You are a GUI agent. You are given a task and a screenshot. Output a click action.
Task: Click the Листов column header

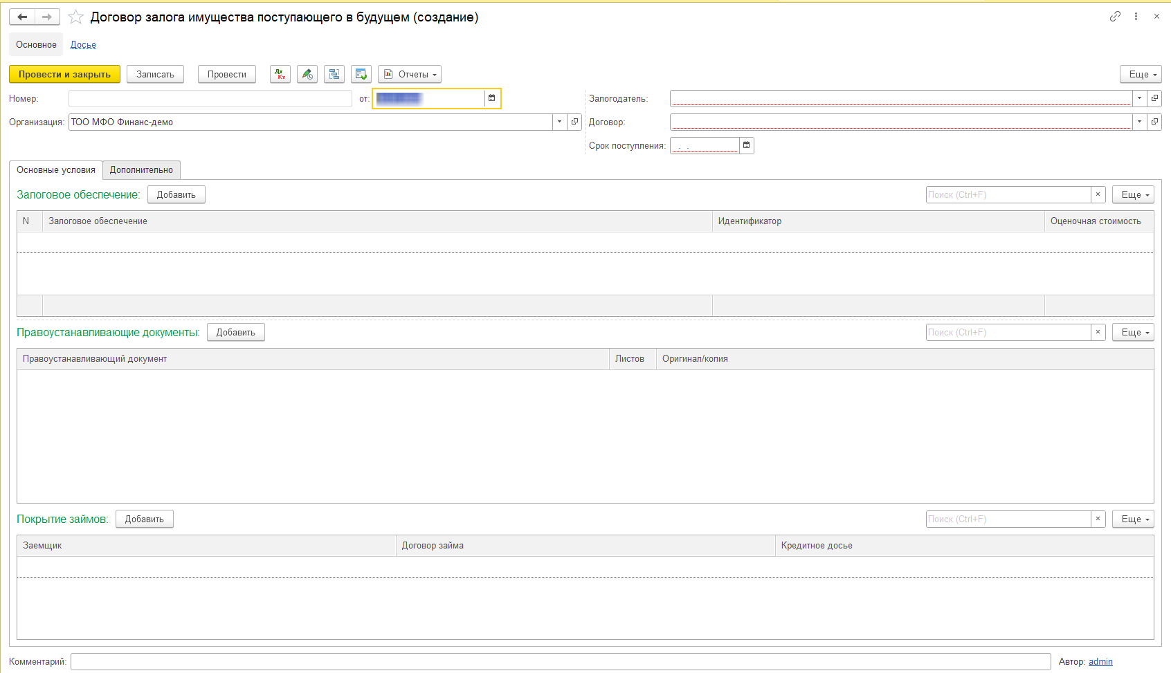click(x=633, y=359)
